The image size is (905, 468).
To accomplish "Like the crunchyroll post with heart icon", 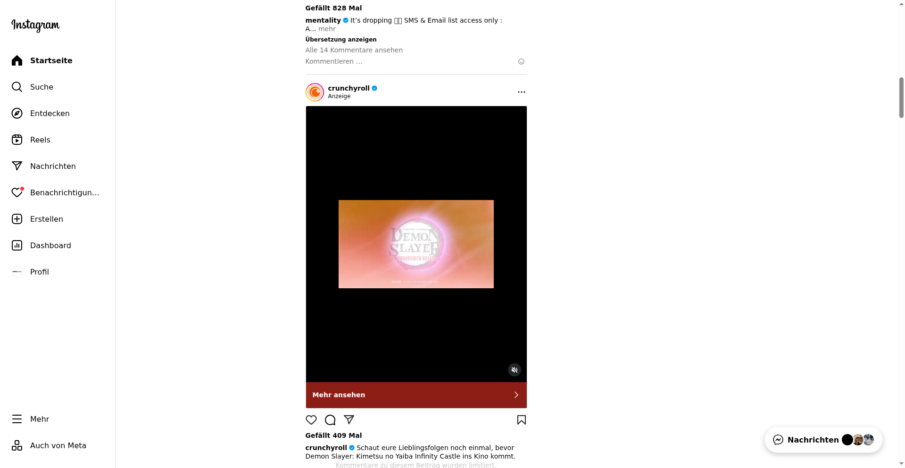I will pyautogui.click(x=311, y=420).
